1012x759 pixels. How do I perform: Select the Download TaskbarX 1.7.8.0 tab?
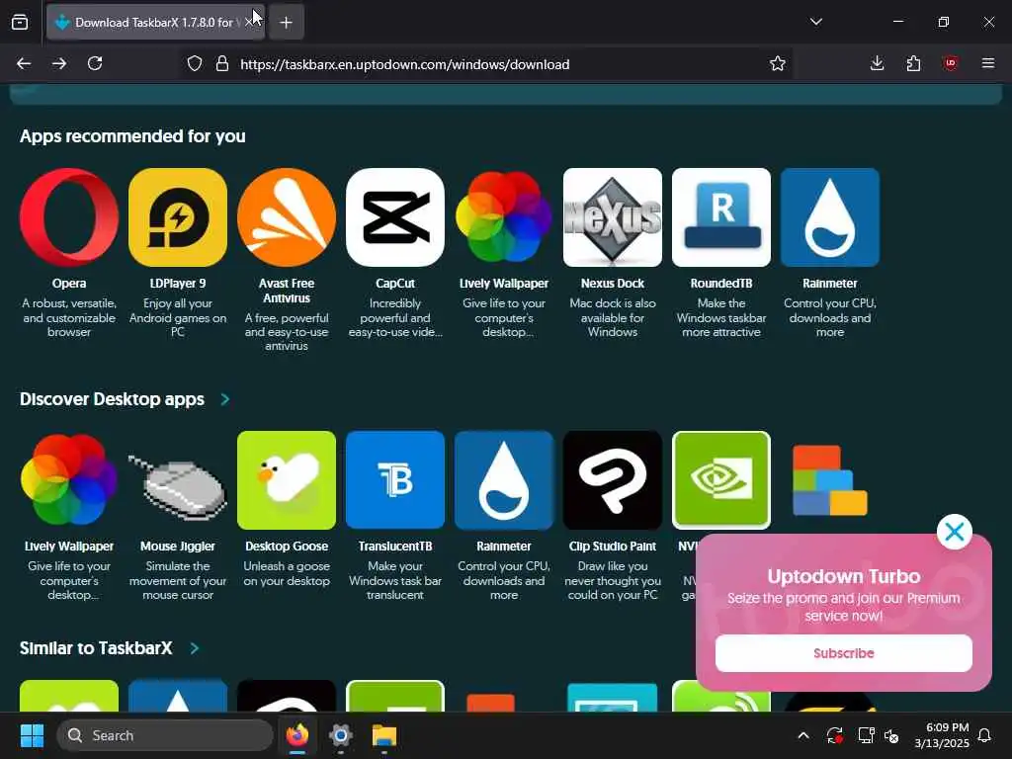[x=155, y=23]
